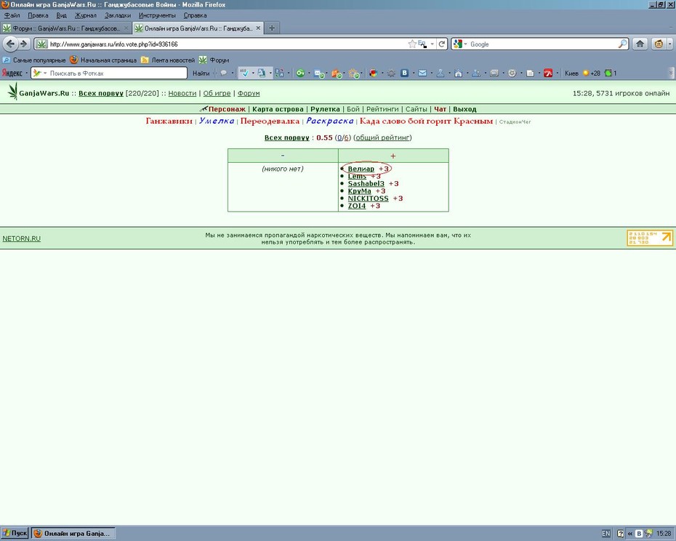Click the cannabis leaf GanjaWars logo
This screenshot has width=676, height=541.
tap(13, 92)
